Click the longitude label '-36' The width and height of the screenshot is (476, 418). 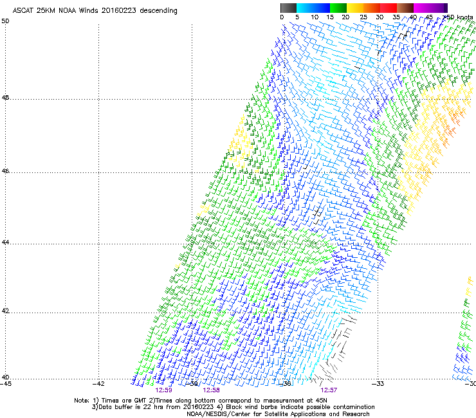(285, 384)
